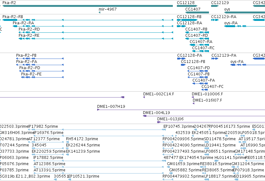The height and width of the screenshot is (181, 265).
Task: Click transcript Pka-R2-RE label
Action: point(29,36)
